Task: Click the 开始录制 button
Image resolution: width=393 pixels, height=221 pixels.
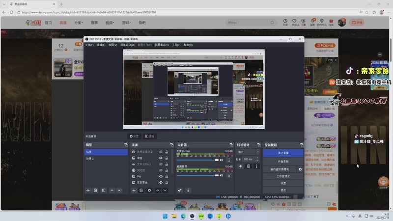Action: pos(283,161)
